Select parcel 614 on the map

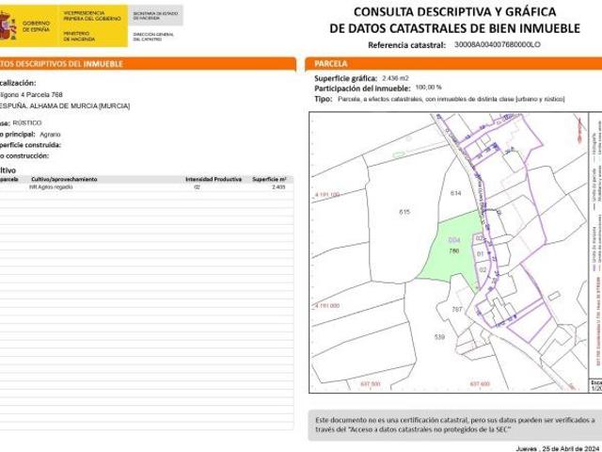tap(457, 193)
